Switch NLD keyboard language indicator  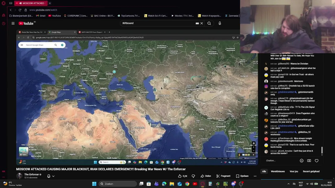[x=301, y=184]
